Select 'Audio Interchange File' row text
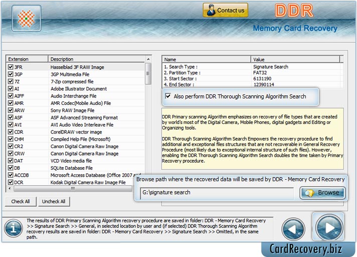The width and height of the screenshot is (357, 257). pos(73,96)
